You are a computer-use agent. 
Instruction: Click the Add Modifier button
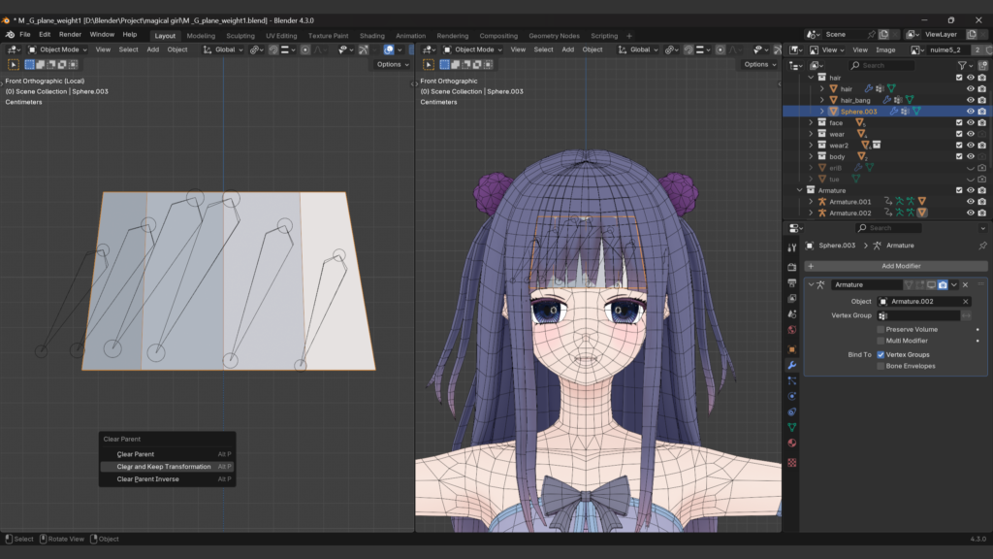tap(900, 266)
